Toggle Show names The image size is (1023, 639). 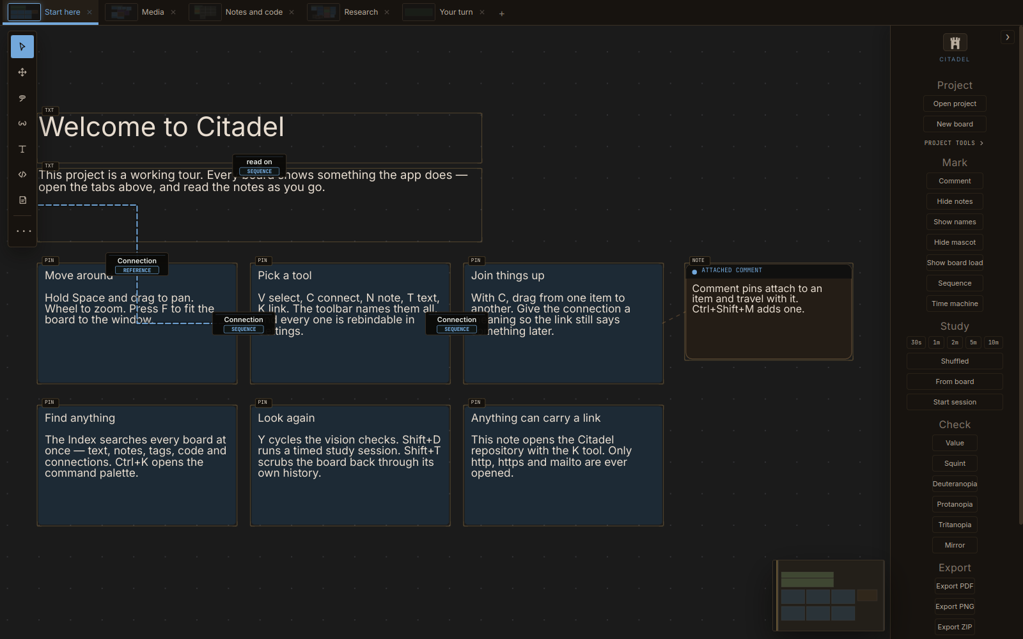(955, 222)
